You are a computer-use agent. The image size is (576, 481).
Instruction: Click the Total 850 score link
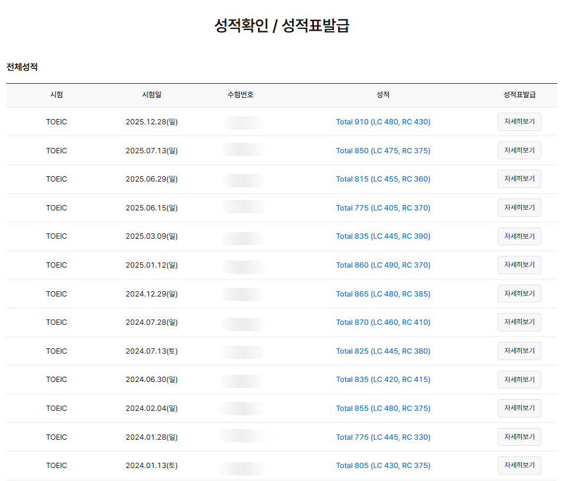tap(383, 151)
